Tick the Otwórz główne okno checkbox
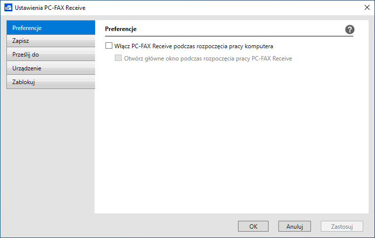375x238 pixels. [118, 59]
